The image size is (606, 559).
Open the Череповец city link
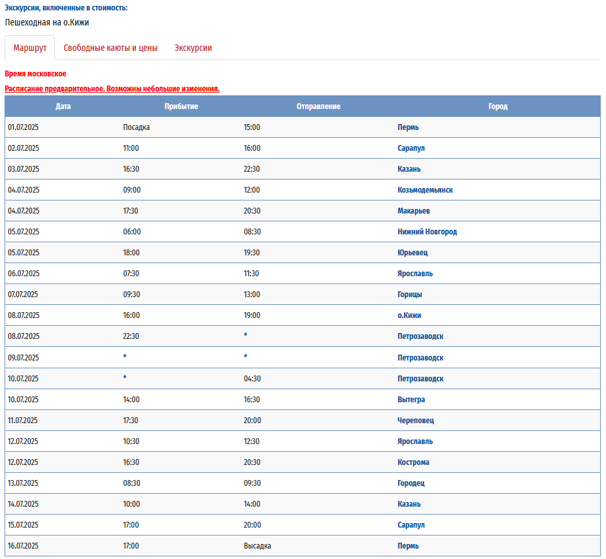point(416,421)
